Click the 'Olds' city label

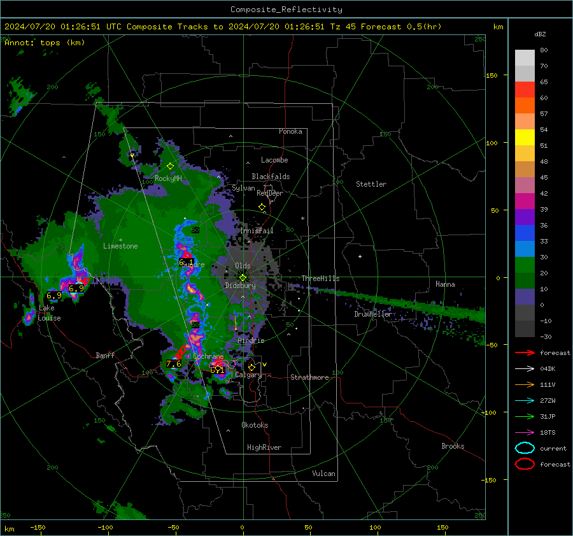pyautogui.click(x=243, y=266)
